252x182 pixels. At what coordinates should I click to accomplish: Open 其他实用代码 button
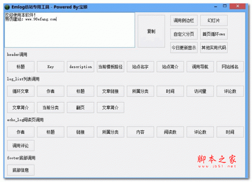[x=214, y=47]
